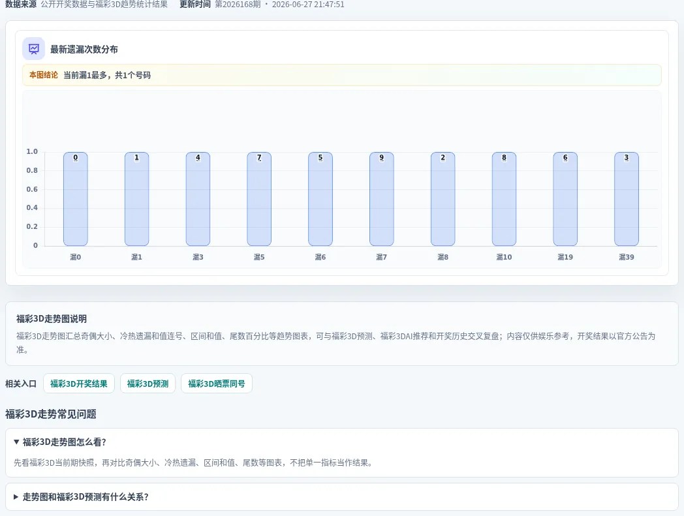Screen dimensions: 684x516
Task: Click the 福彩3D走势图说明 heading
Action: pos(52,319)
